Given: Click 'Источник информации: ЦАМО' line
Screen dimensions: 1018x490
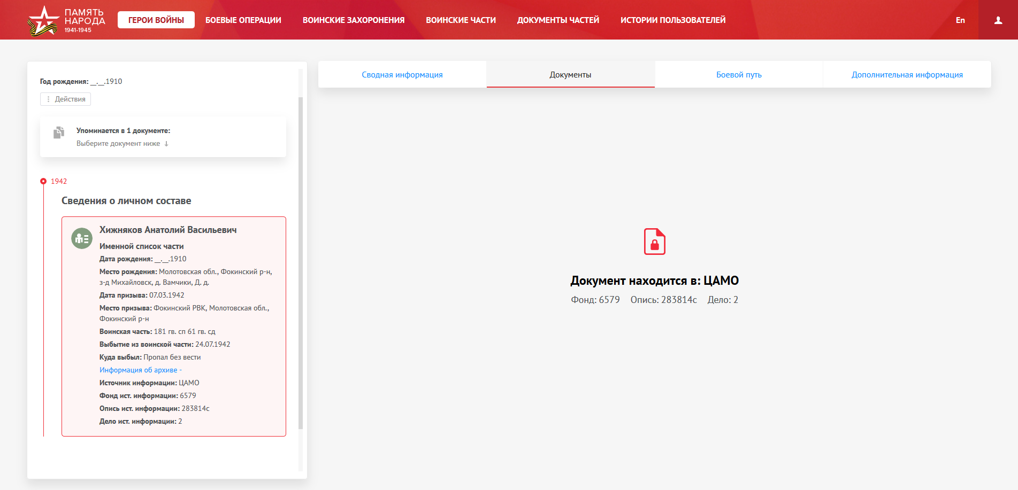Looking at the screenshot, I should (x=149, y=383).
